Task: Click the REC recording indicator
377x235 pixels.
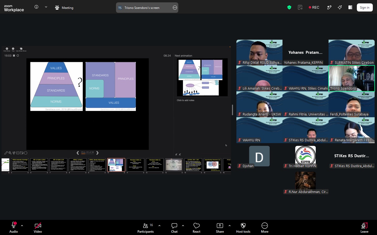Action: [x=314, y=7]
